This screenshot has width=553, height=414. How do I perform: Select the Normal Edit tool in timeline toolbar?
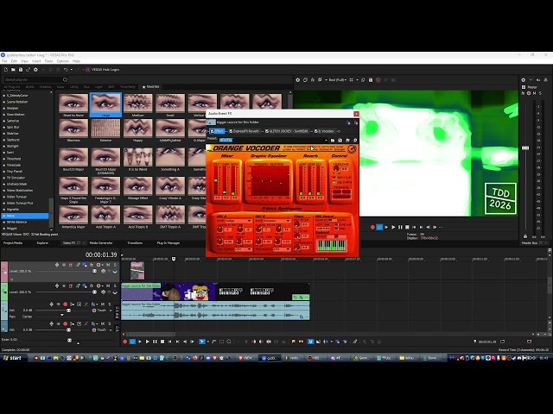[201, 342]
